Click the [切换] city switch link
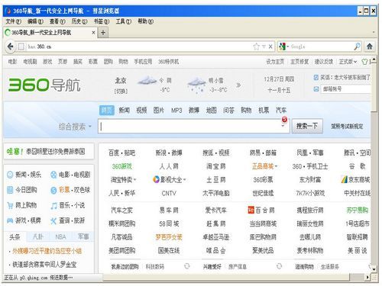This screenshot has height=286, width=382. click(x=121, y=91)
